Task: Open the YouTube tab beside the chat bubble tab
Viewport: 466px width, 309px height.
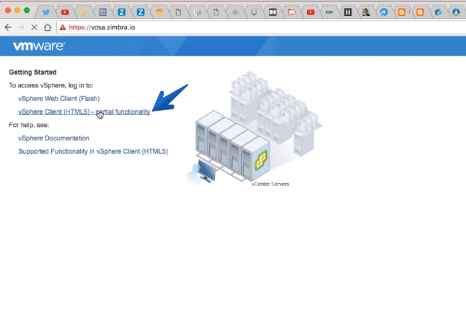Action: click(310, 12)
